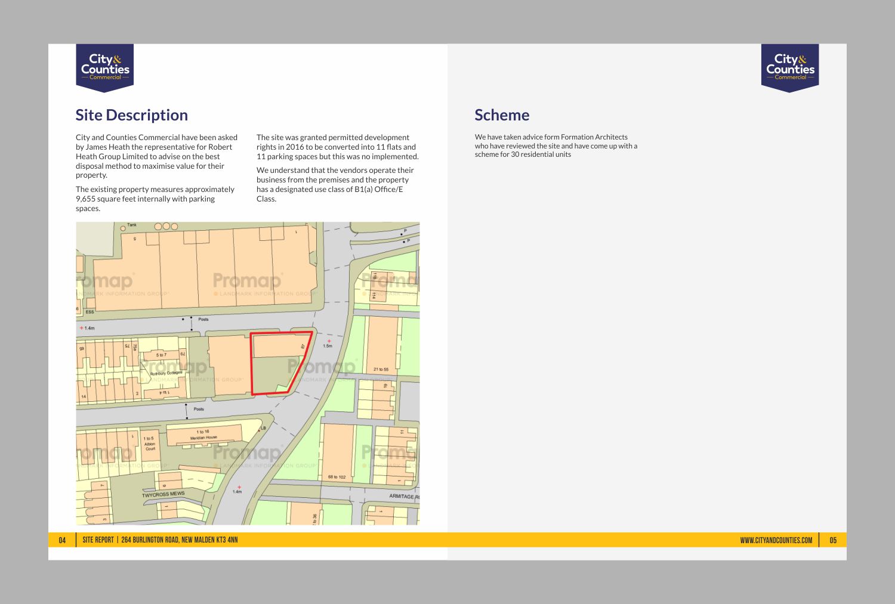Open the WWW.CITYANDCOUNTIES.COM footer link

(776, 540)
